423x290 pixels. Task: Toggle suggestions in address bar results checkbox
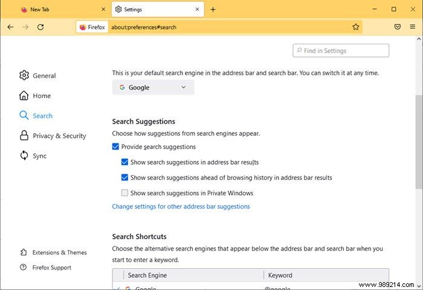click(x=124, y=162)
